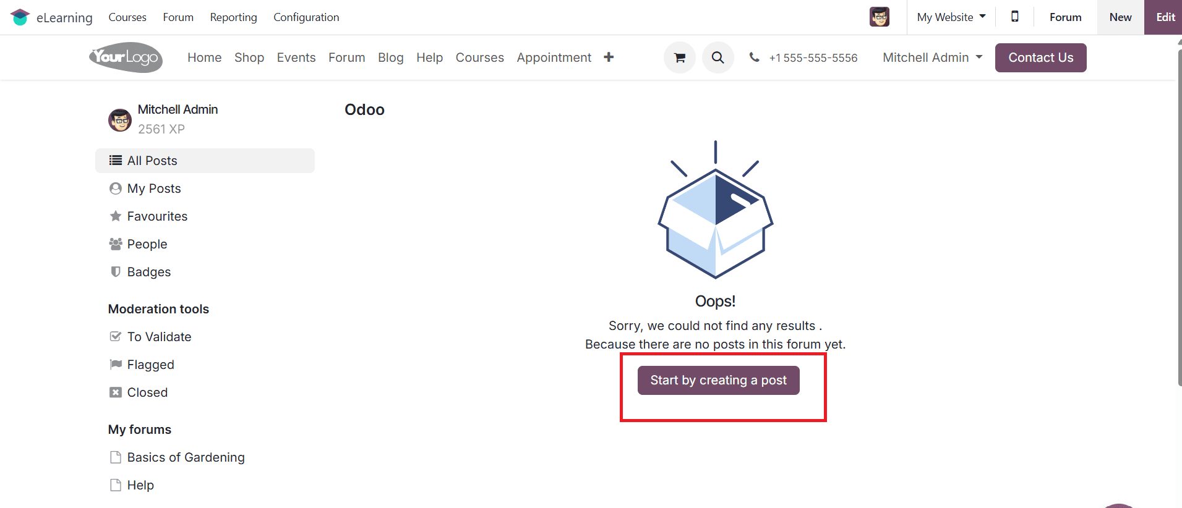Image resolution: width=1182 pixels, height=508 pixels.
Task: Click the Edit button in top bar
Action: click(x=1165, y=17)
